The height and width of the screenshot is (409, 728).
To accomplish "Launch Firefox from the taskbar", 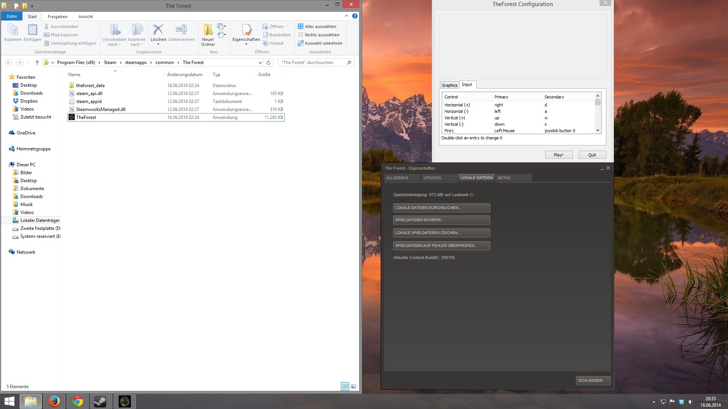I will pos(54,401).
